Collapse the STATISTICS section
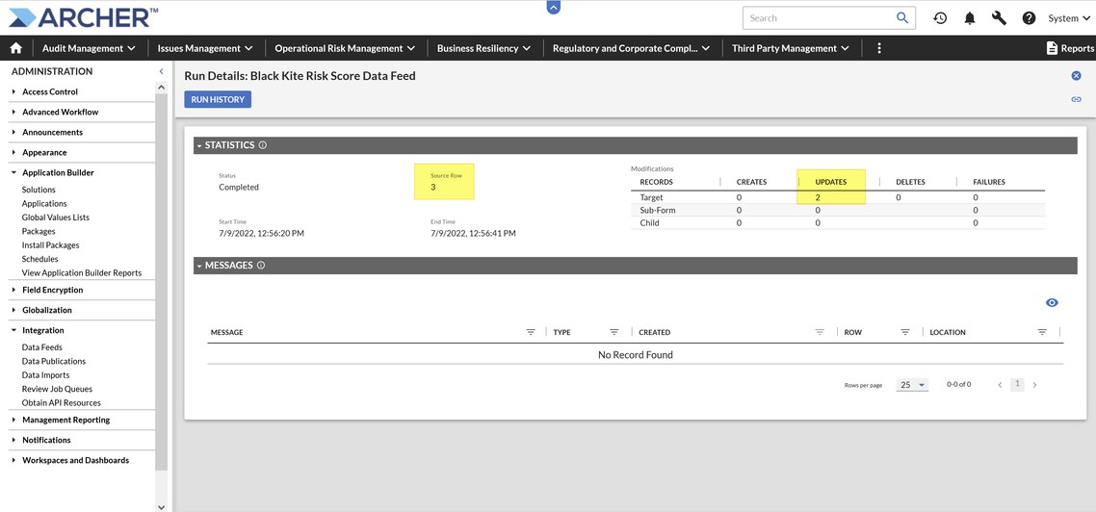1096x512 pixels. 199,146
